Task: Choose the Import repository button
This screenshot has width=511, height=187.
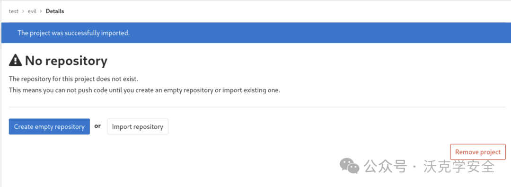Action: pyautogui.click(x=138, y=126)
